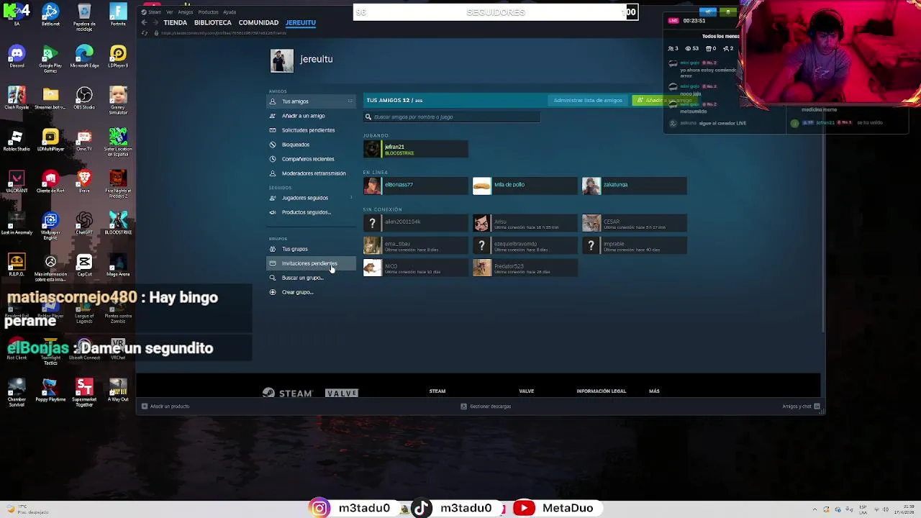Open the ChatGPT desktop shortcut
The height and width of the screenshot is (518, 921).
[x=84, y=223]
